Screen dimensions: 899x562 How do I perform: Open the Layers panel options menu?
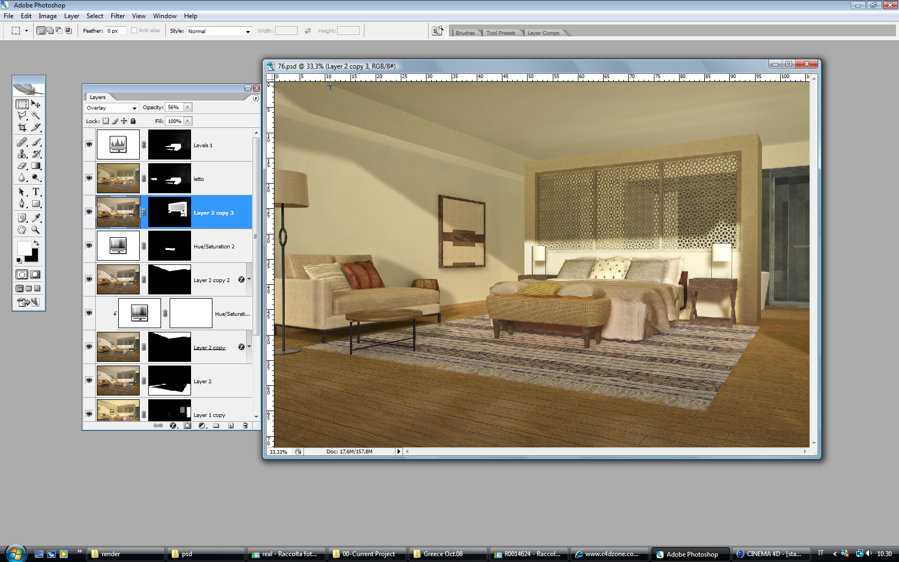pyautogui.click(x=256, y=98)
